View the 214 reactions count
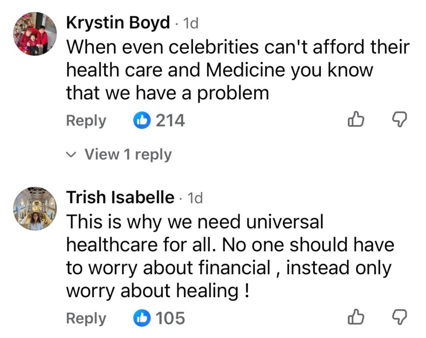Image resolution: width=426 pixels, height=338 pixels. (170, 121)
